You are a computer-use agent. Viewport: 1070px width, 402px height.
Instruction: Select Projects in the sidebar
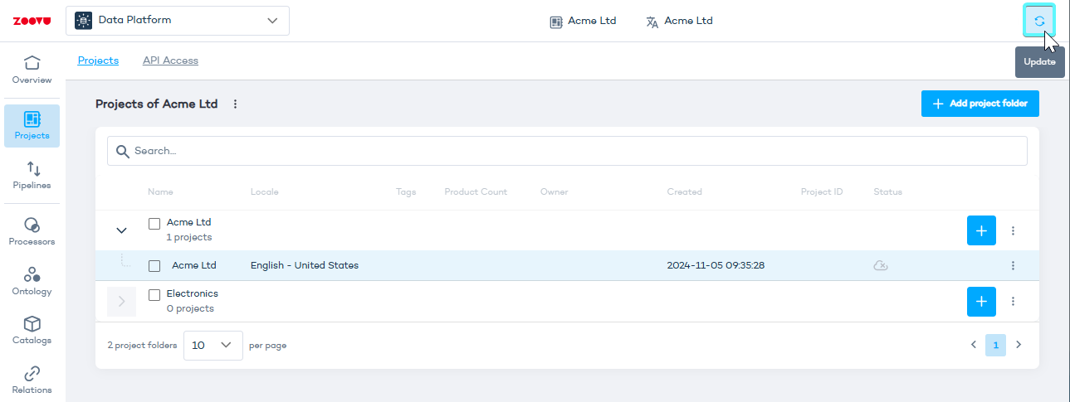click(32, 126)
